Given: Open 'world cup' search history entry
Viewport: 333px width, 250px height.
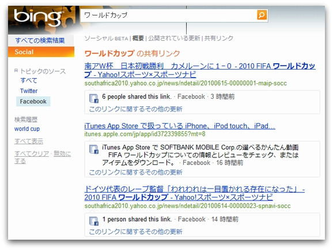Looking at the screenshot, I should click(27, 129).
